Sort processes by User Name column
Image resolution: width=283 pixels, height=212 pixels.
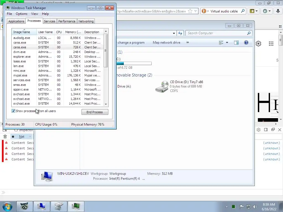45,32
